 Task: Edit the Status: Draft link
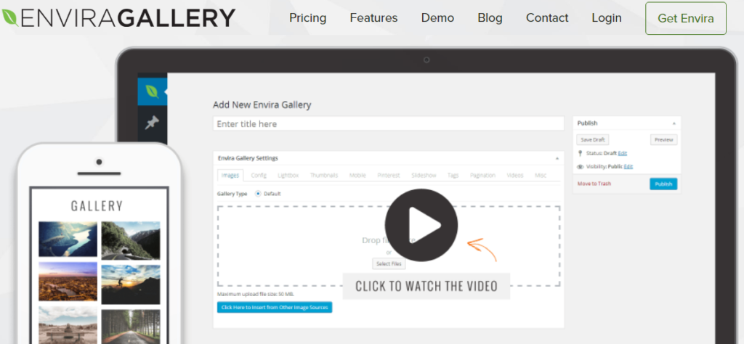point(622,154)
